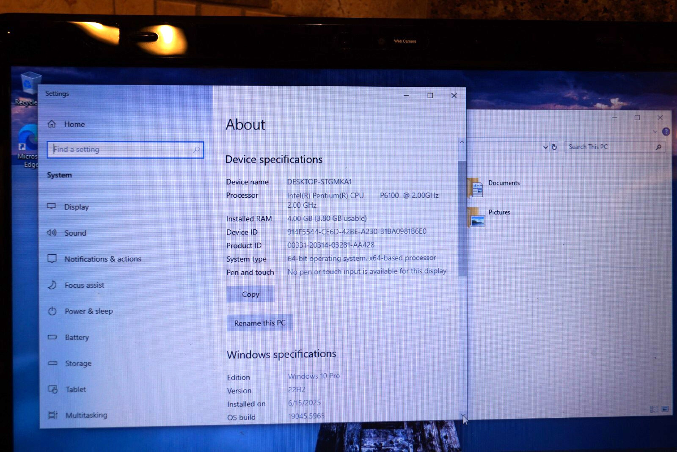The width and height of the screenshot is (677, 452).
Task: Click the Settings scrollbar up arrow
Action: click(x=462, y=142)
